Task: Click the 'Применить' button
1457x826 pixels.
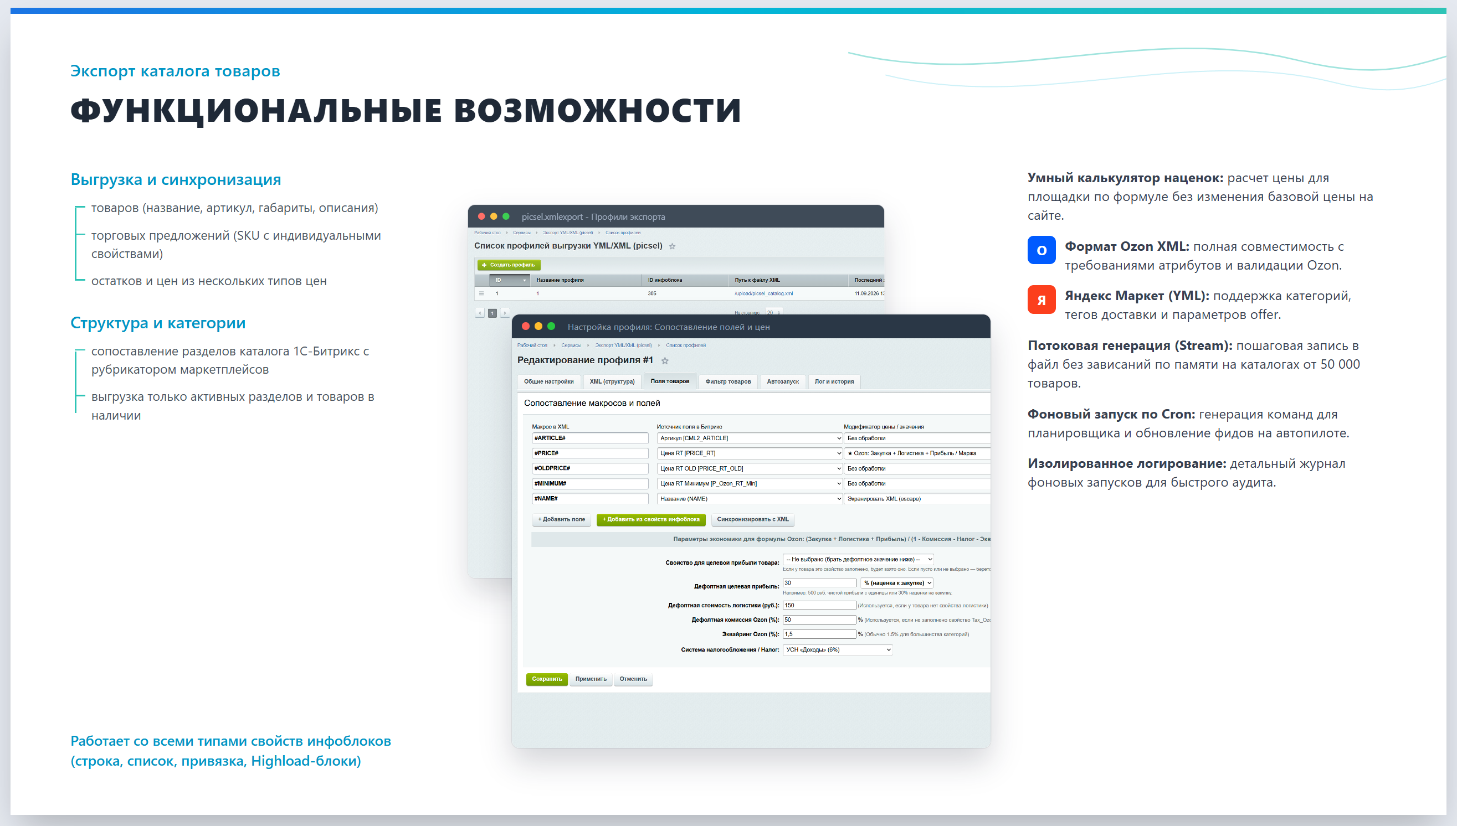Action: click(591, 679)
